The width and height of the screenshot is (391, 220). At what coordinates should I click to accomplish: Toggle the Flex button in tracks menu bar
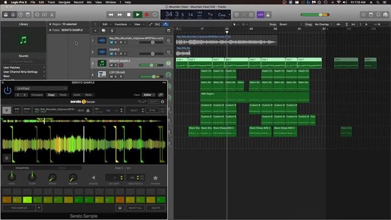click(x=158, y=24)
